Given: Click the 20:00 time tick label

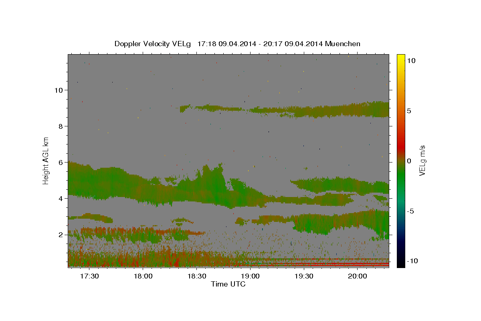Looking at the screenshot, I should (x=357, y=276).
